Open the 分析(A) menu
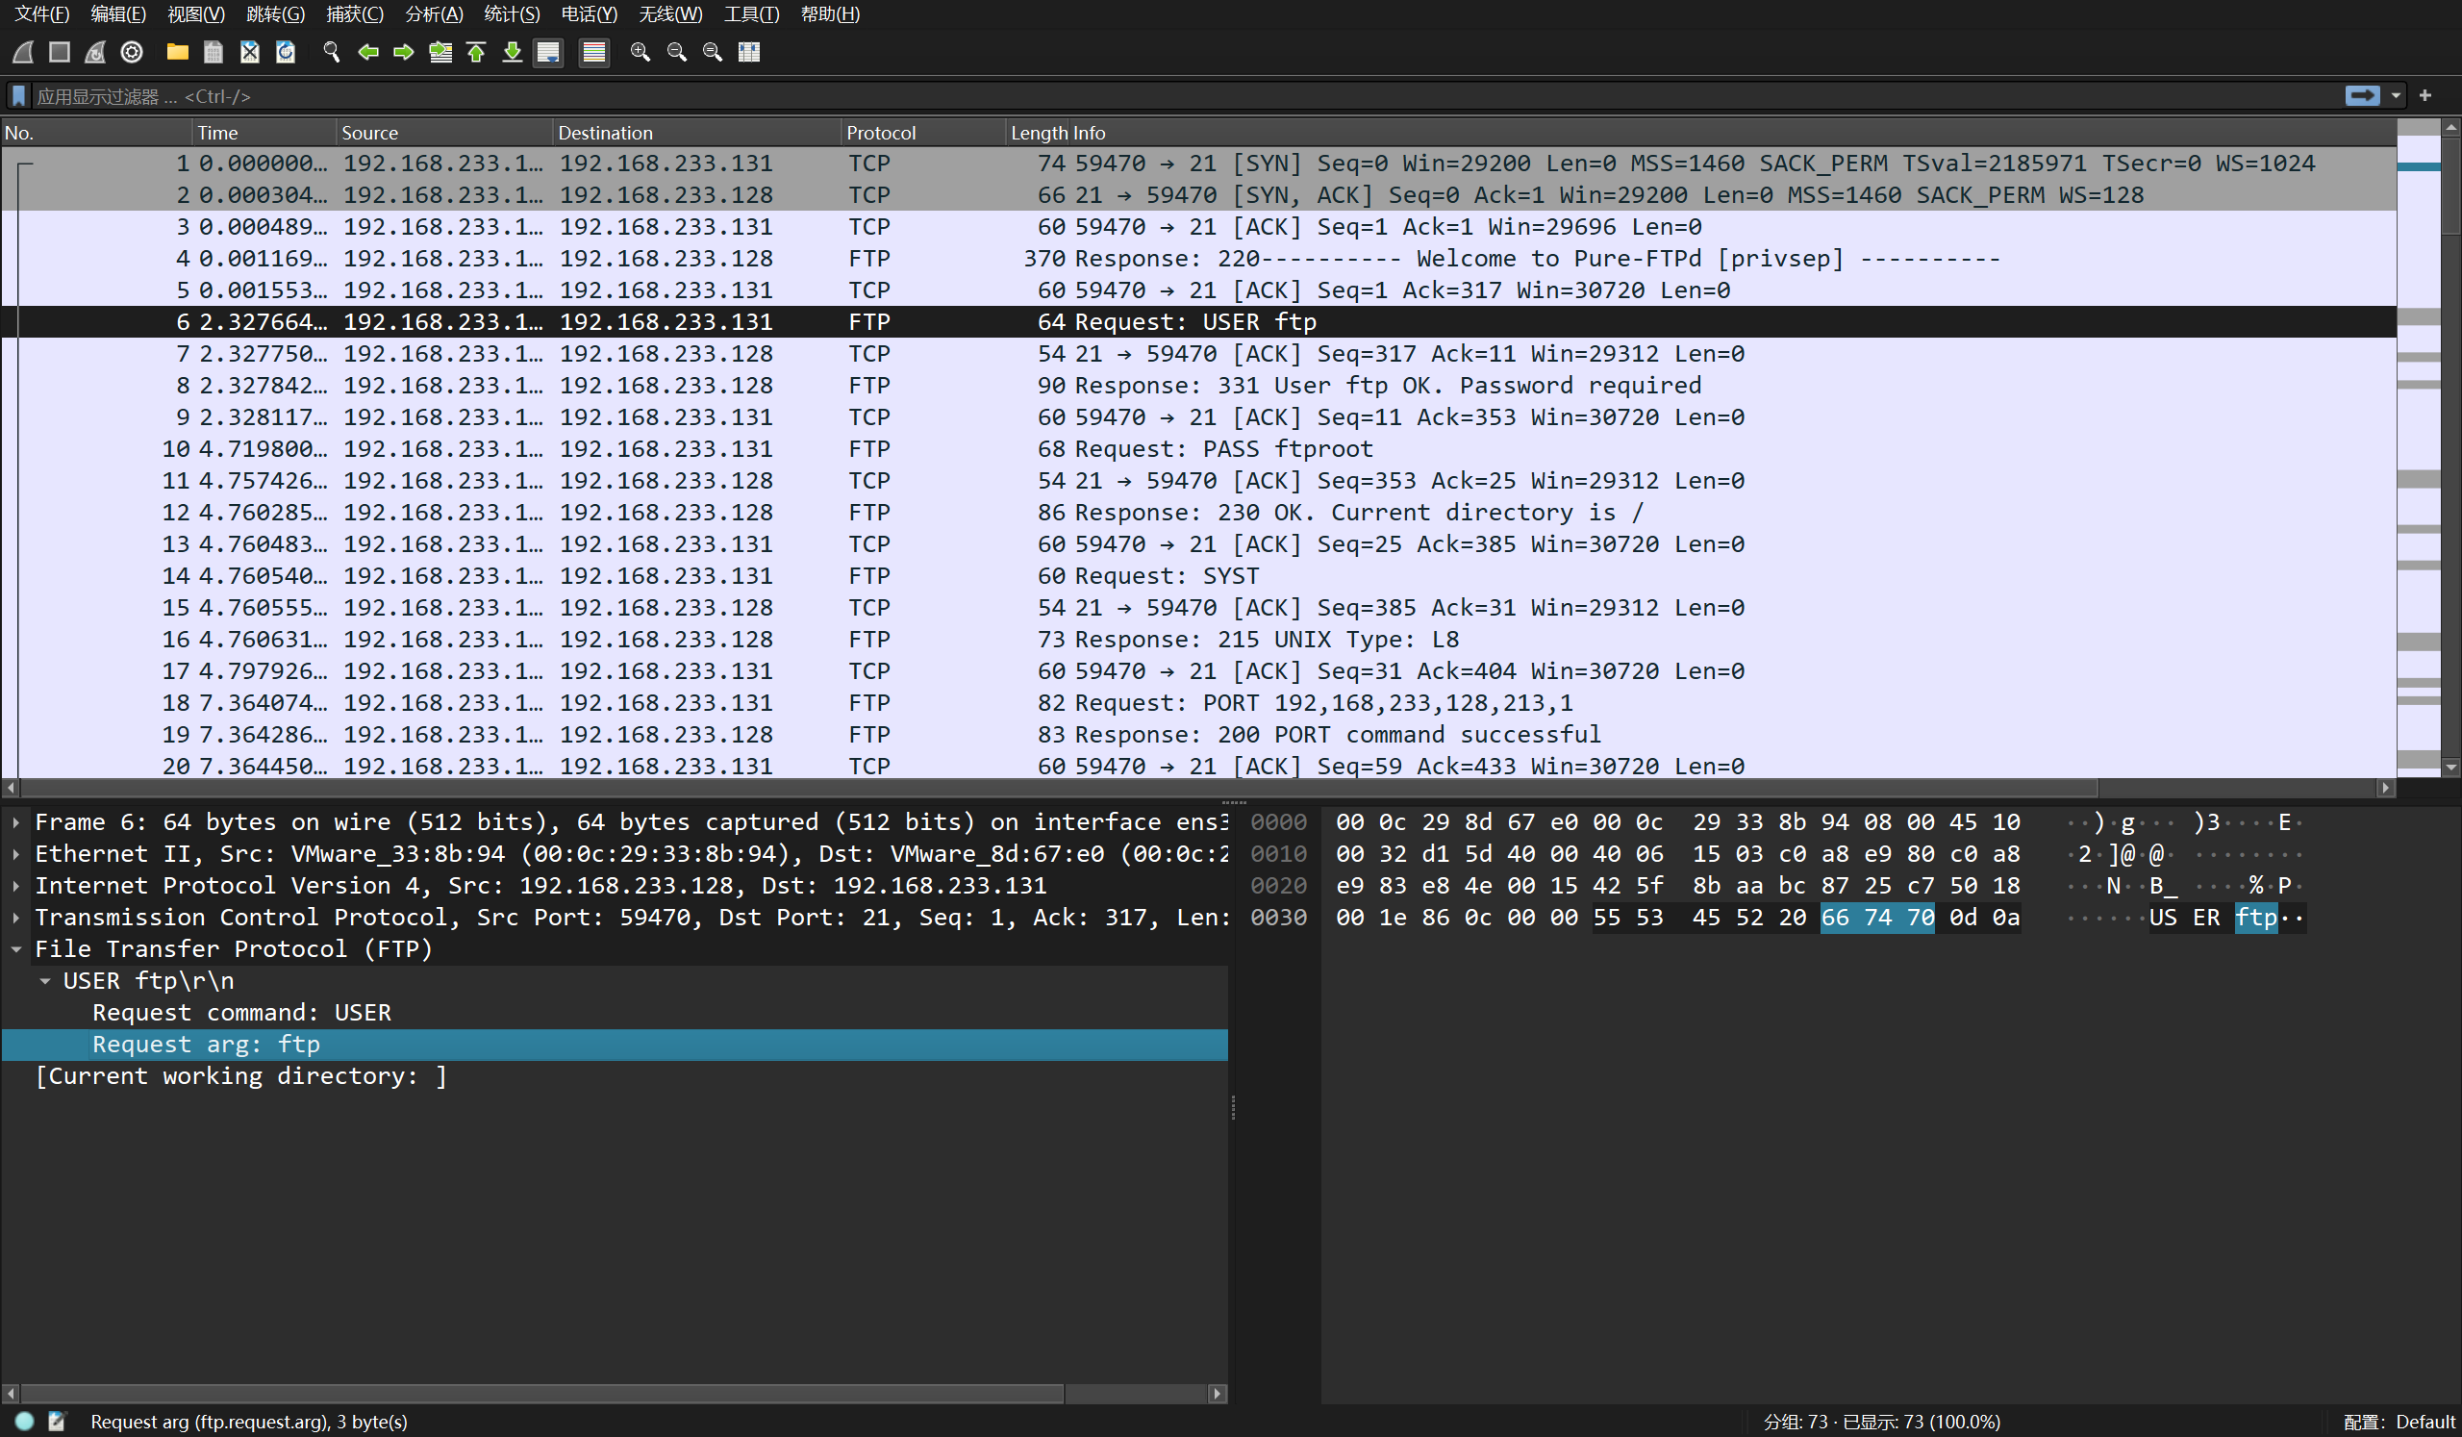The height and width of the screenshot is (1437, 2462). click(x=434, y=13)
